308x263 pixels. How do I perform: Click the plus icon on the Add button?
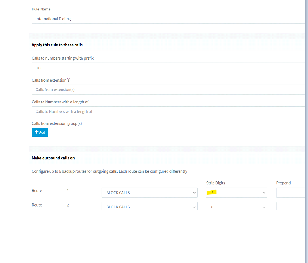coord(36,132)
